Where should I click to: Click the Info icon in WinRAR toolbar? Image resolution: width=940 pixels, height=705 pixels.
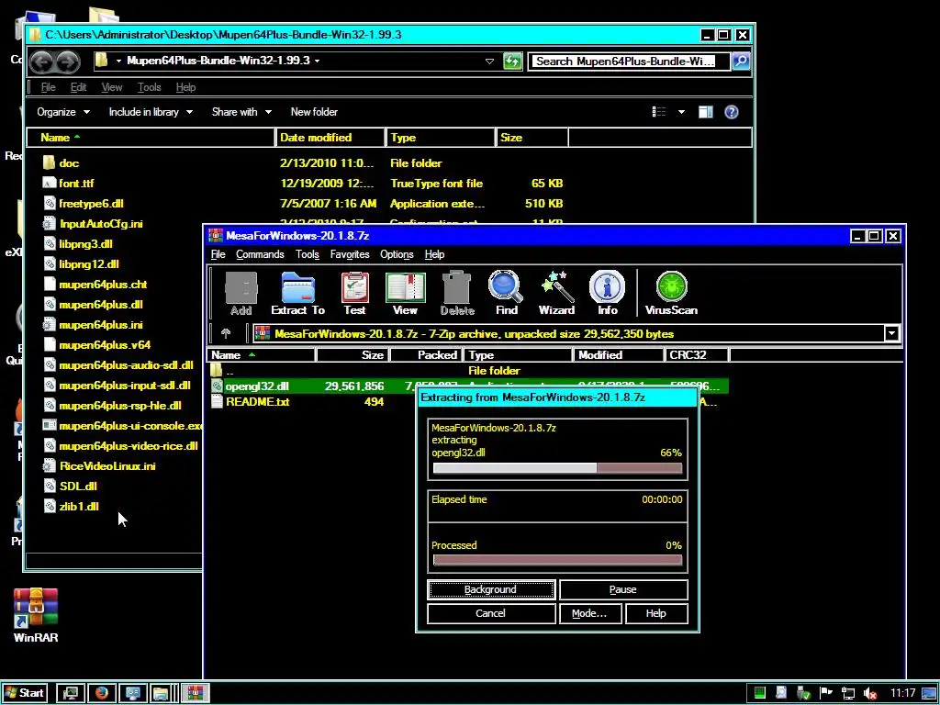pos(607,293)
